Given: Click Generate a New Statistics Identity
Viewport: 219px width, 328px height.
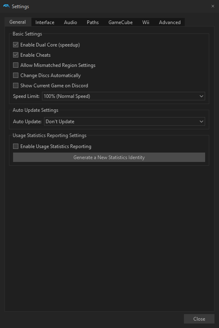Looking at the screenshot, I should pos(109,157).
